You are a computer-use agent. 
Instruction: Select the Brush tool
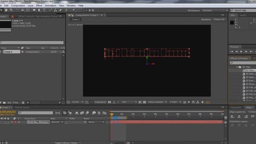tap(51, 10)
